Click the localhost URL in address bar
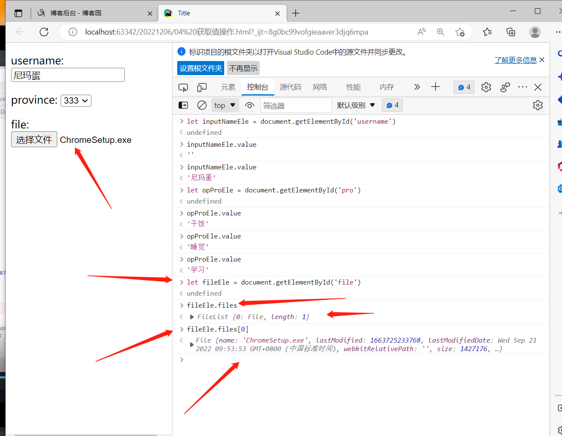 click(226, 32)
